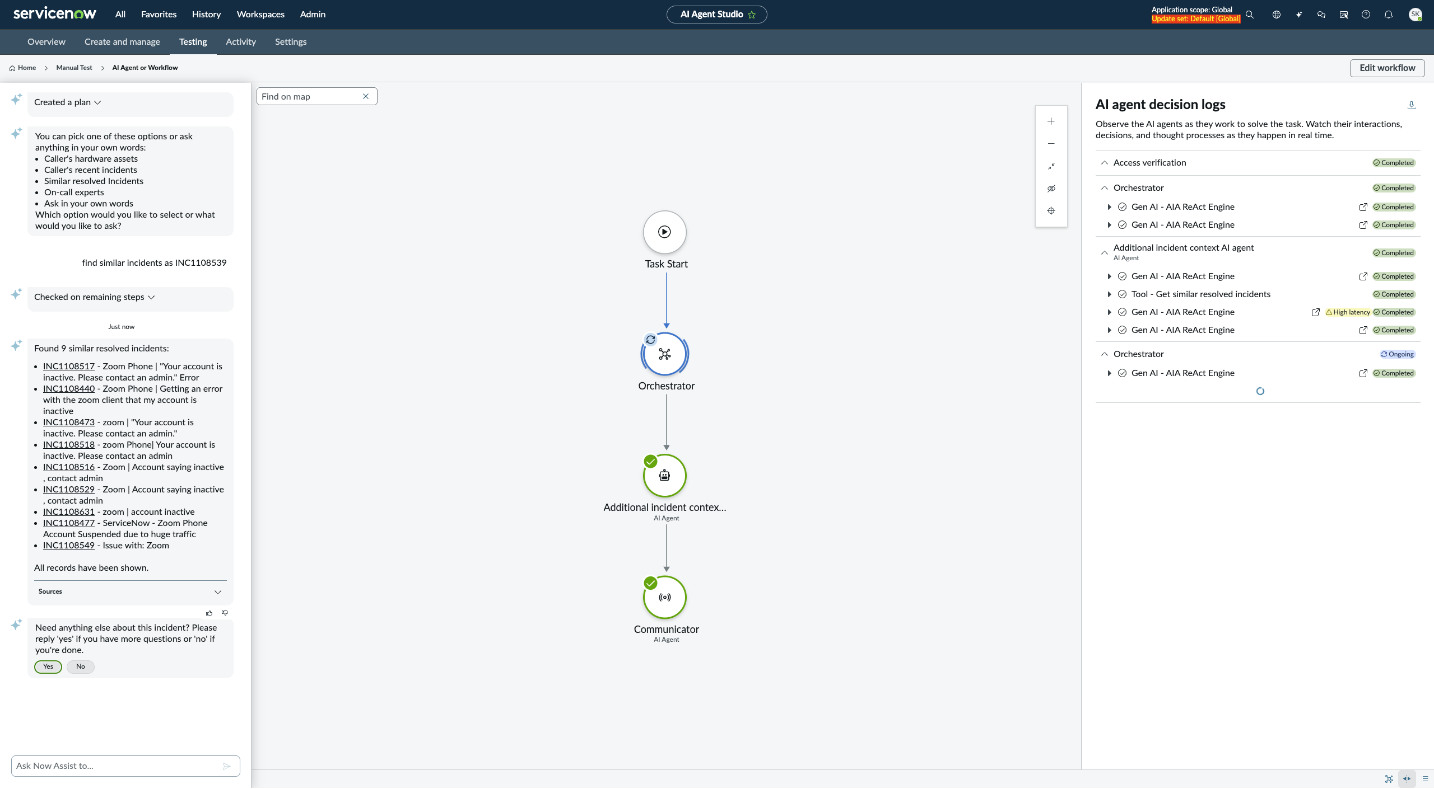Favorite AI Agent Studio with the star icon
1434x789 pixels.
[752, 15]
